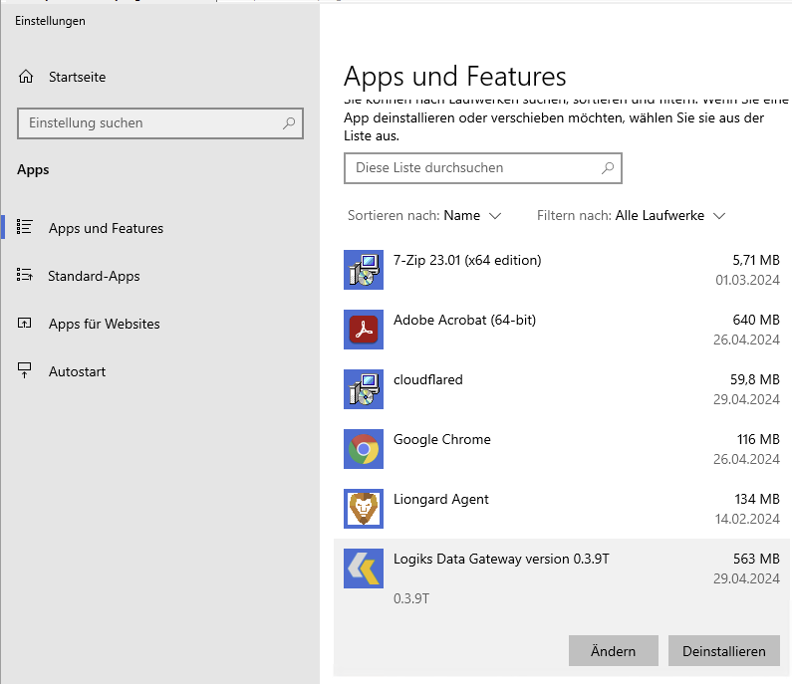Click the Adobe Acrobat app icon
The width and height of the screenshot is (792, 684).
point(364,330)
